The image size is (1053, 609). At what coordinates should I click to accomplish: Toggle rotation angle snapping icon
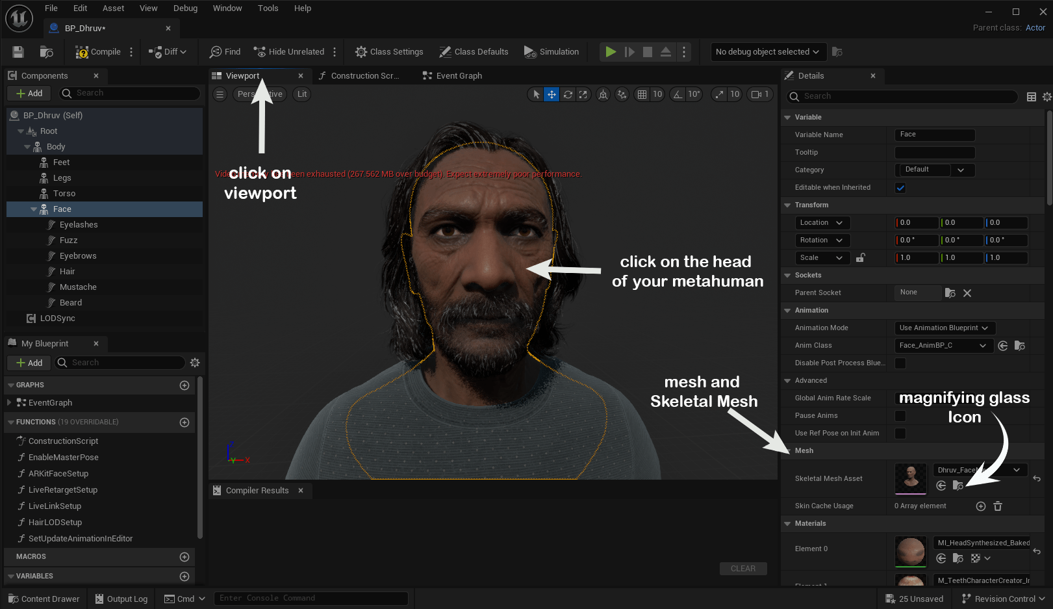tap(678, 95)
